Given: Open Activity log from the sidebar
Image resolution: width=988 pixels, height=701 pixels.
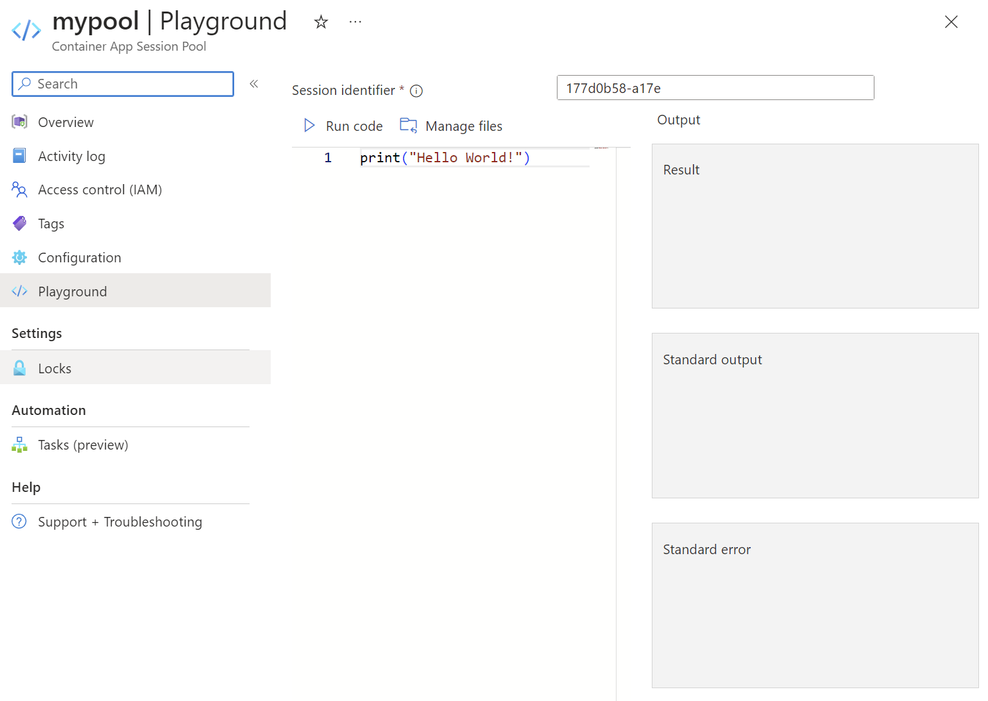Looking at the screenshot, I should point(71,156).
